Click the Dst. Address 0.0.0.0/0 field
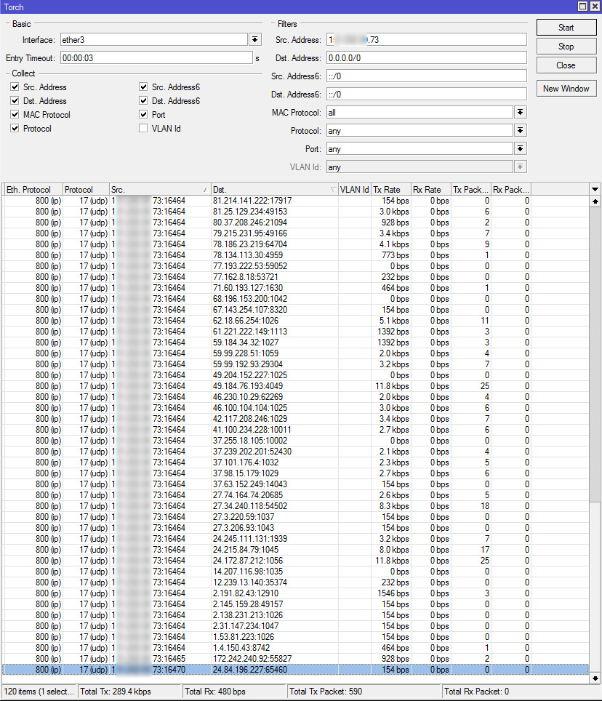Viewport: 602px width, 701px height. (426, 57)
